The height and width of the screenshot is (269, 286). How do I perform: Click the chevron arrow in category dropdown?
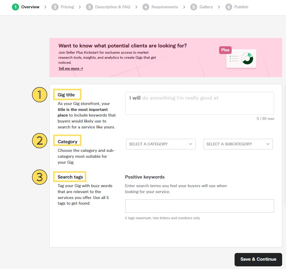tap(191, 144)
